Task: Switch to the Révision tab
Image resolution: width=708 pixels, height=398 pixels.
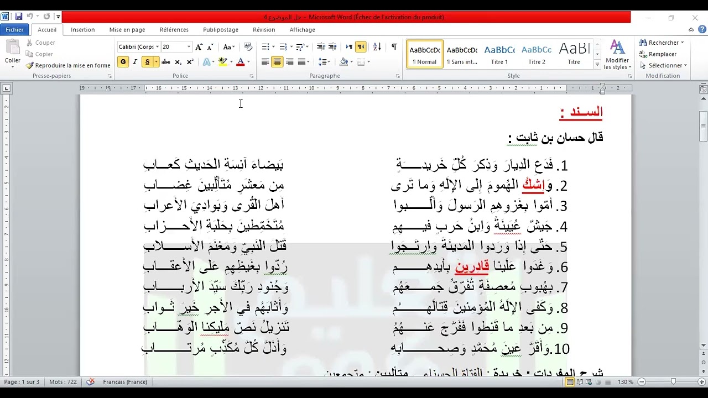Action: pos(264,30)
